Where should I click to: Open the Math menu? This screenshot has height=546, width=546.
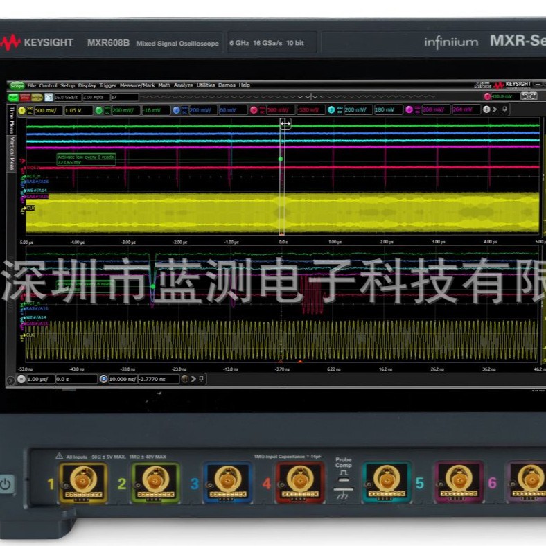164,85
